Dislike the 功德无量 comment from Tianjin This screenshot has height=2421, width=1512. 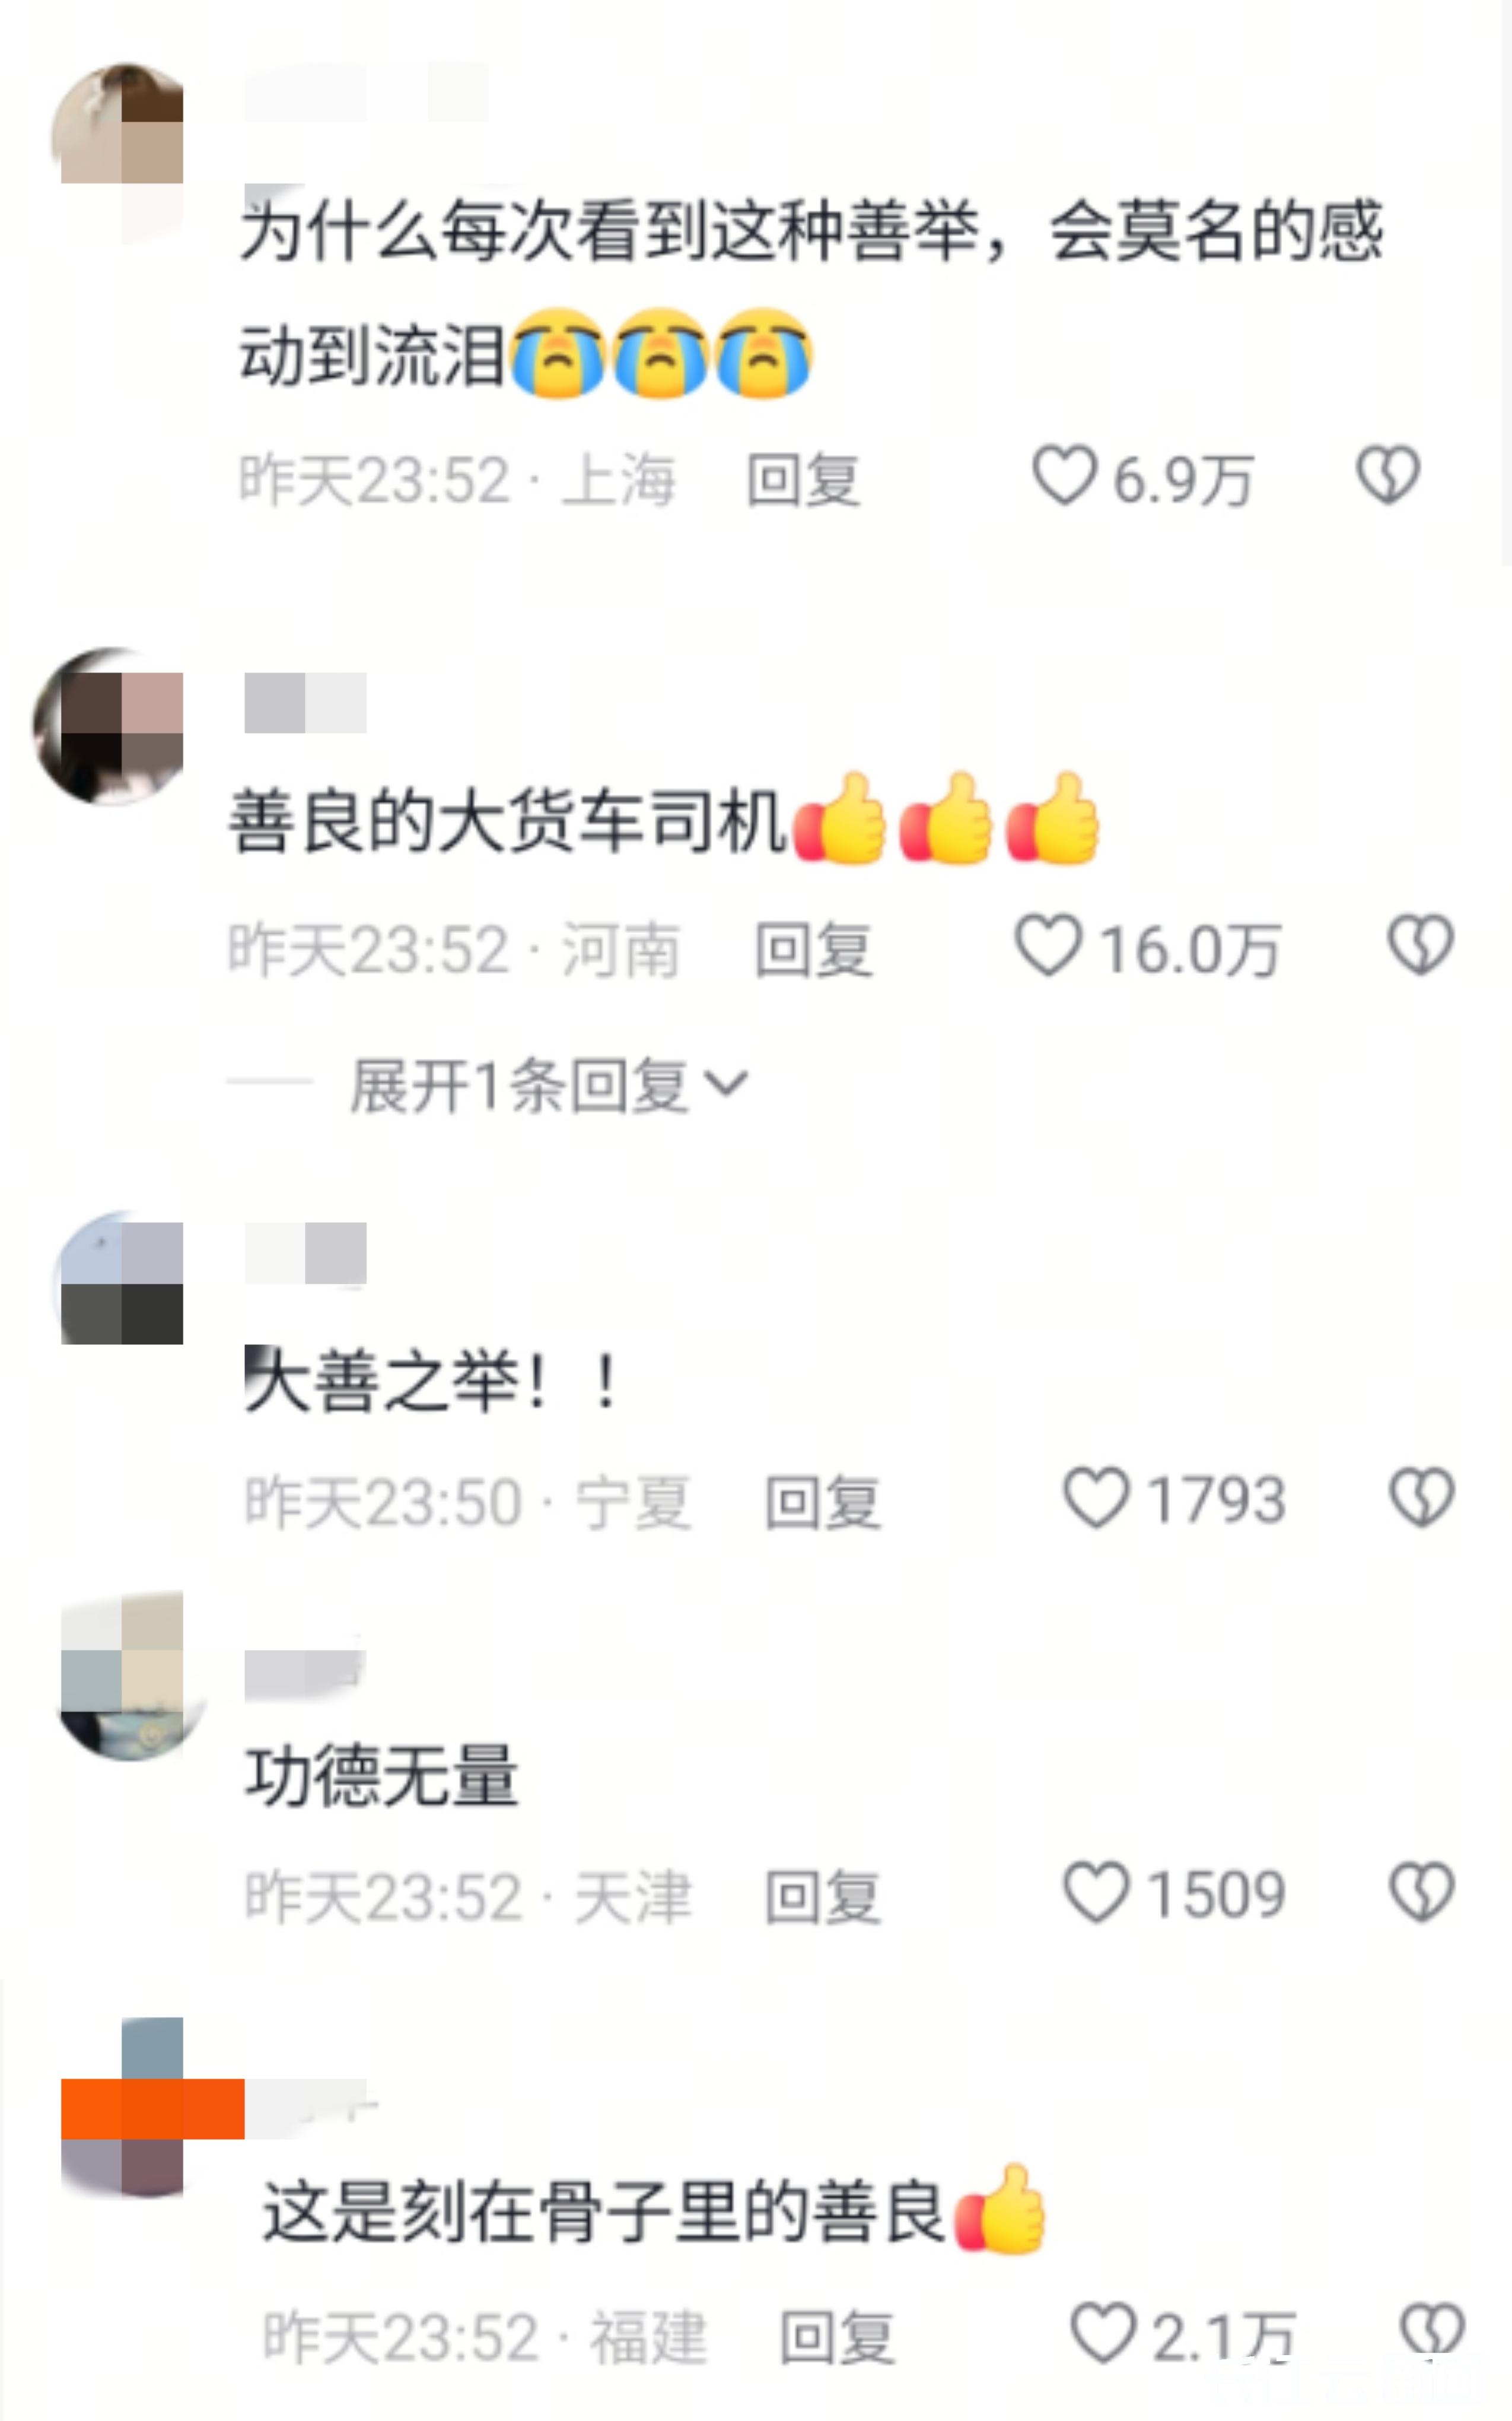[1421, 1892]
